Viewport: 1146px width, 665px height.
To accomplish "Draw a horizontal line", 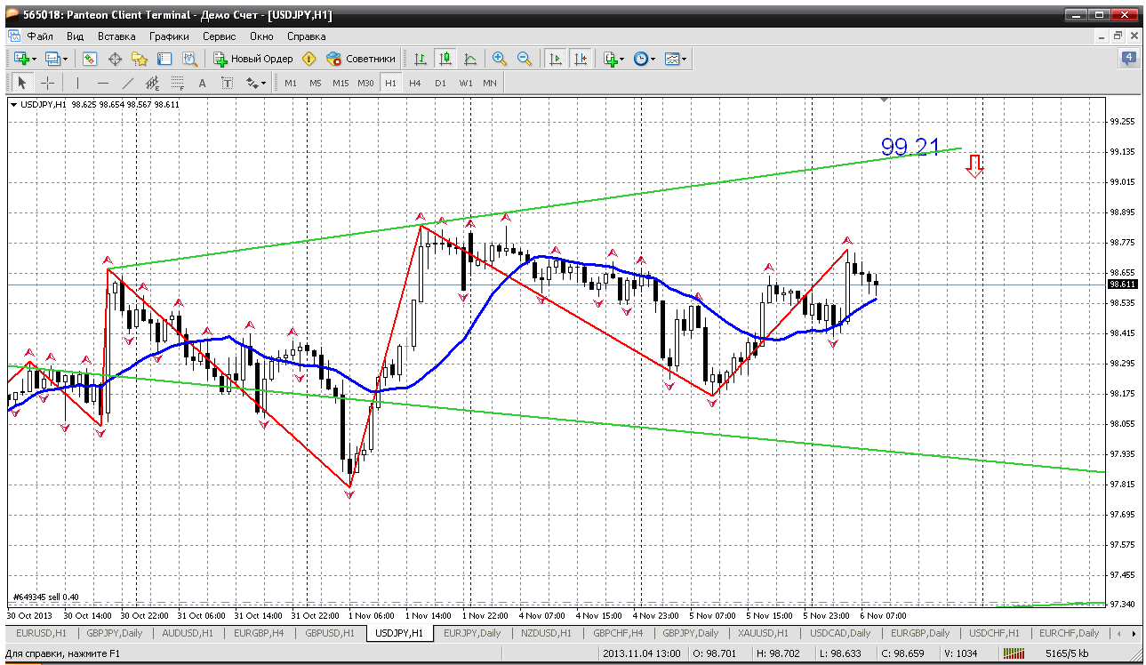I will point(102,83).
